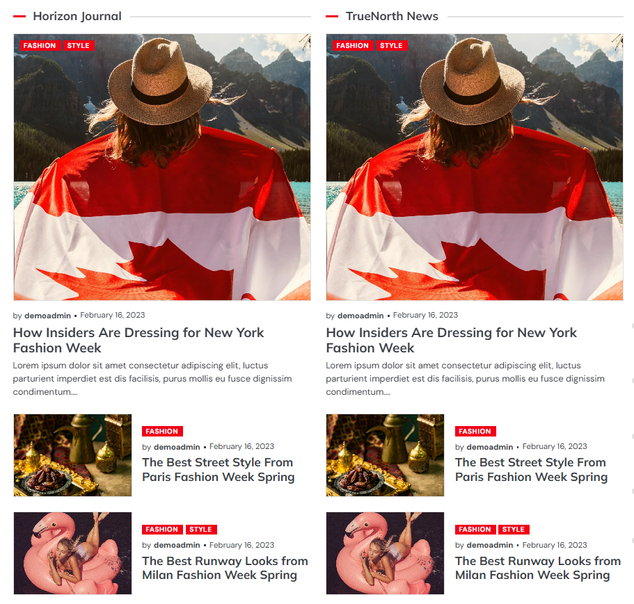
Task: Open pink flamingo float thumbnail in TrueNorth News
Action: (x=386, y=553)
